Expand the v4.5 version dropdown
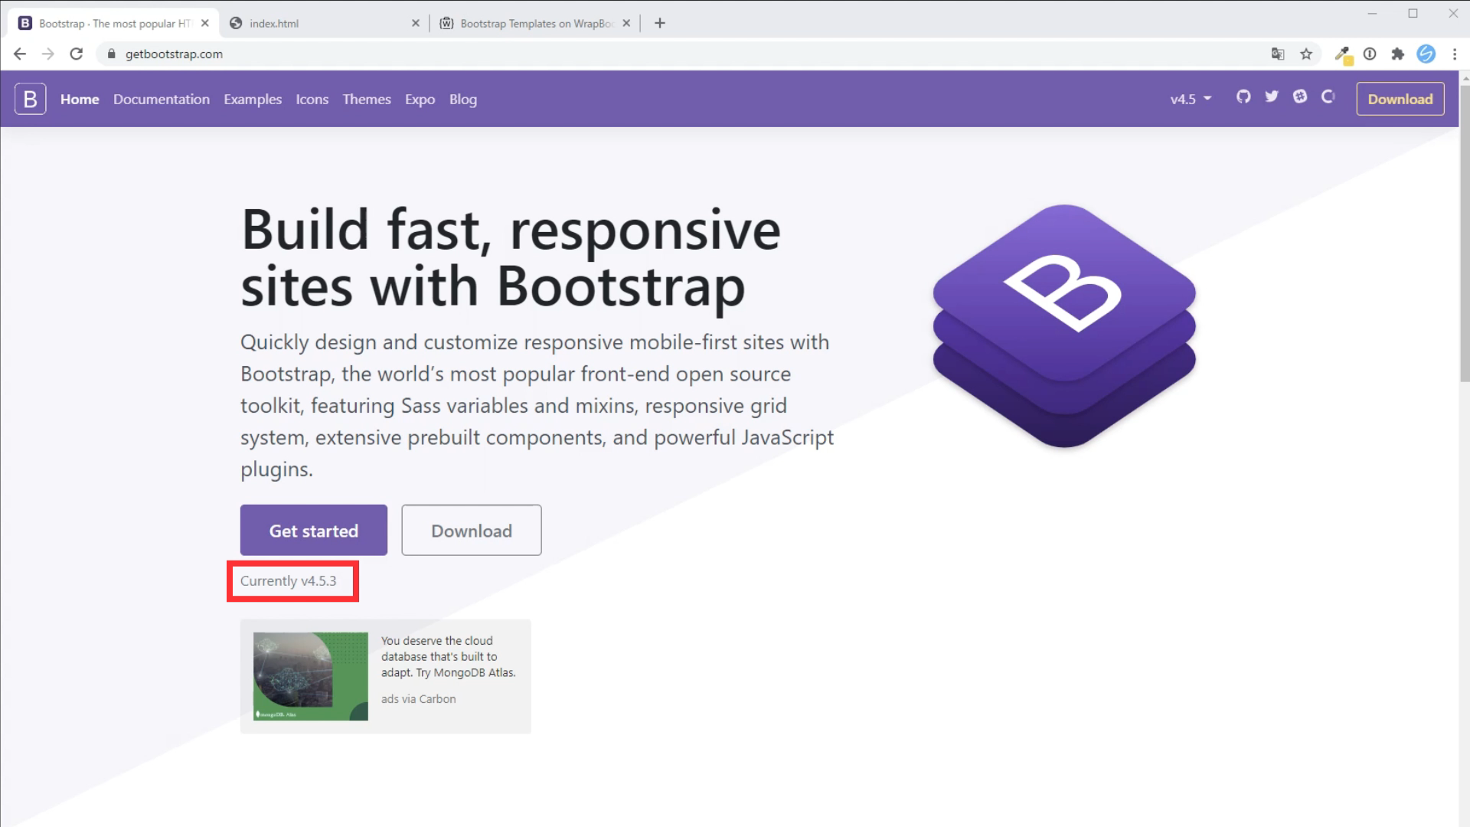Screen dimensions: 1470x827 tap(1191, 99)
